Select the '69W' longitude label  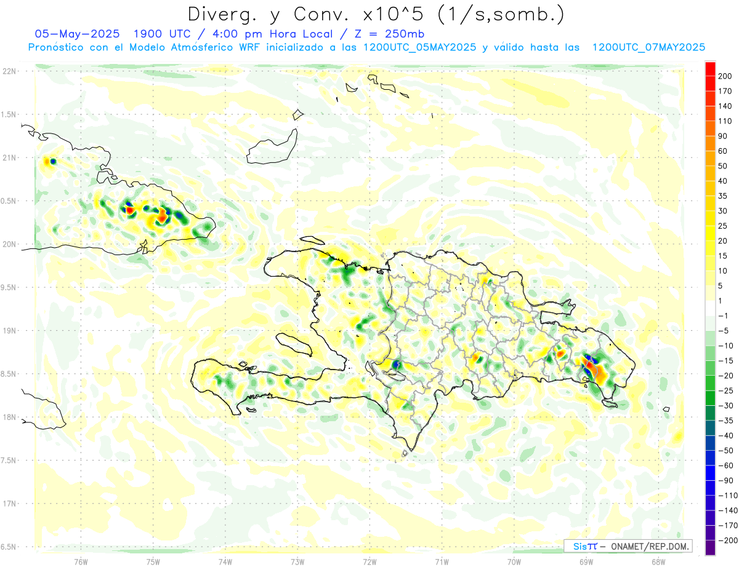coord(586,561)
